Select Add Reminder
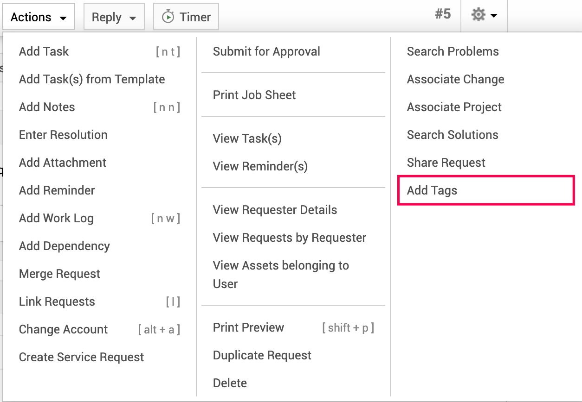The height and width of the screenshot is (402, 582). [57, 190]
